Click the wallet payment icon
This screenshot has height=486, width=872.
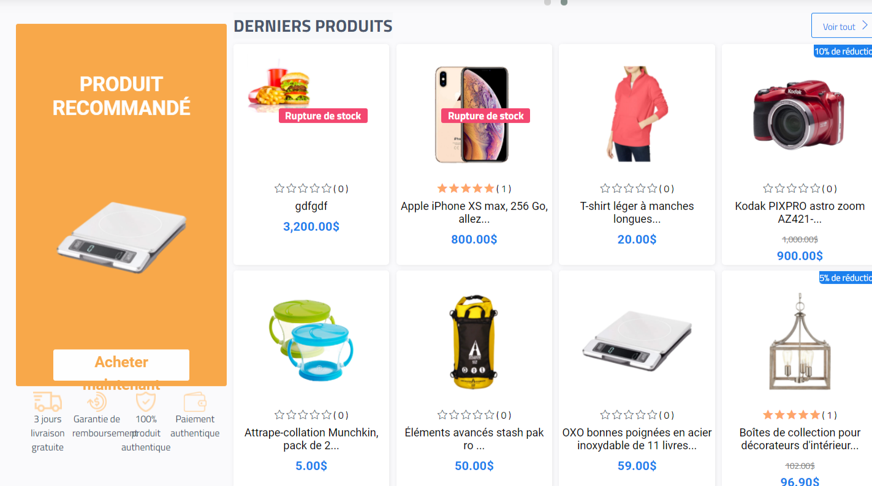click(195, 402)
